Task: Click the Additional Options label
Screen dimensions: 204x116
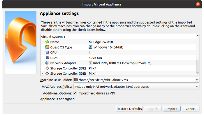Action: [57, 93]
